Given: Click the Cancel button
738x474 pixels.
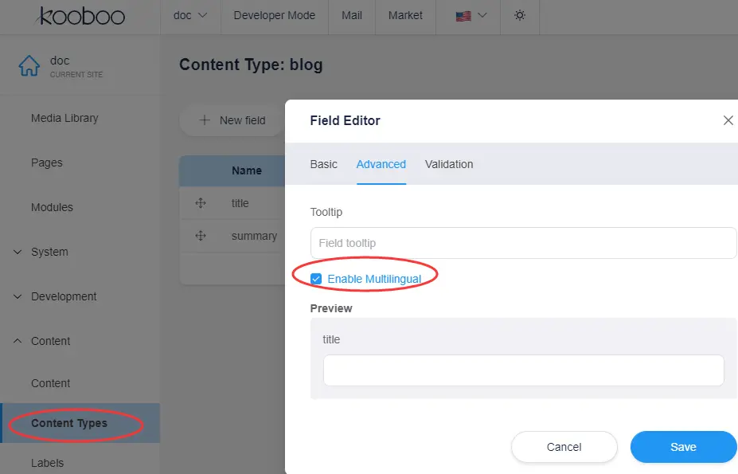Looking at the screenshot, I should point(564,447).
